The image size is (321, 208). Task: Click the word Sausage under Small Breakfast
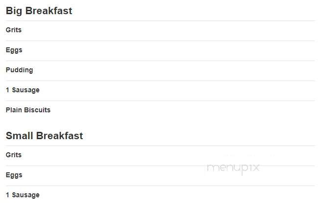click(26, 195)
